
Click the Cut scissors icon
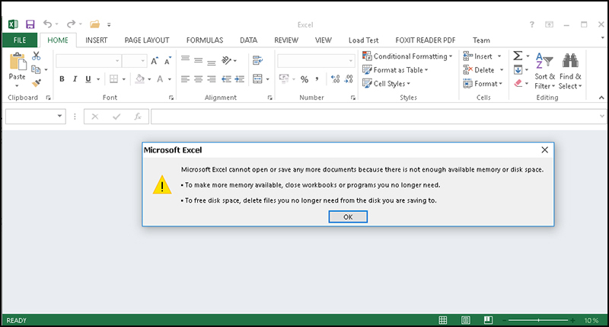pyautogui.click(x=36, y=56)
